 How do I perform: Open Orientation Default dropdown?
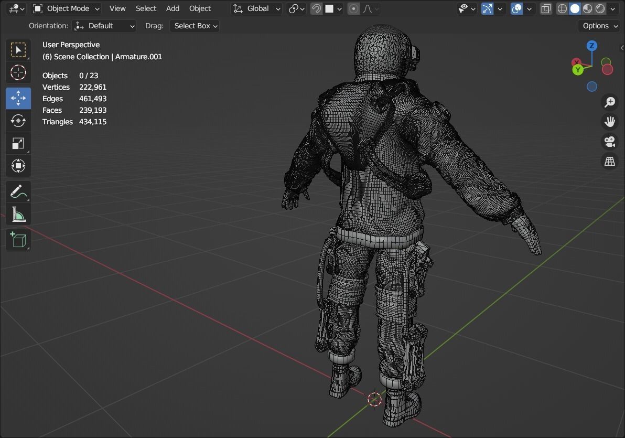105,26
